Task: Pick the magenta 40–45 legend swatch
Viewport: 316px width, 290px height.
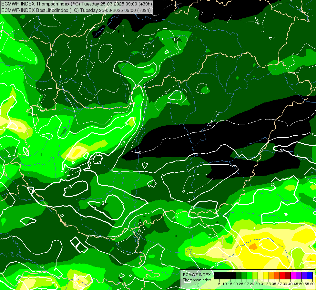Action: click(293, 275)
